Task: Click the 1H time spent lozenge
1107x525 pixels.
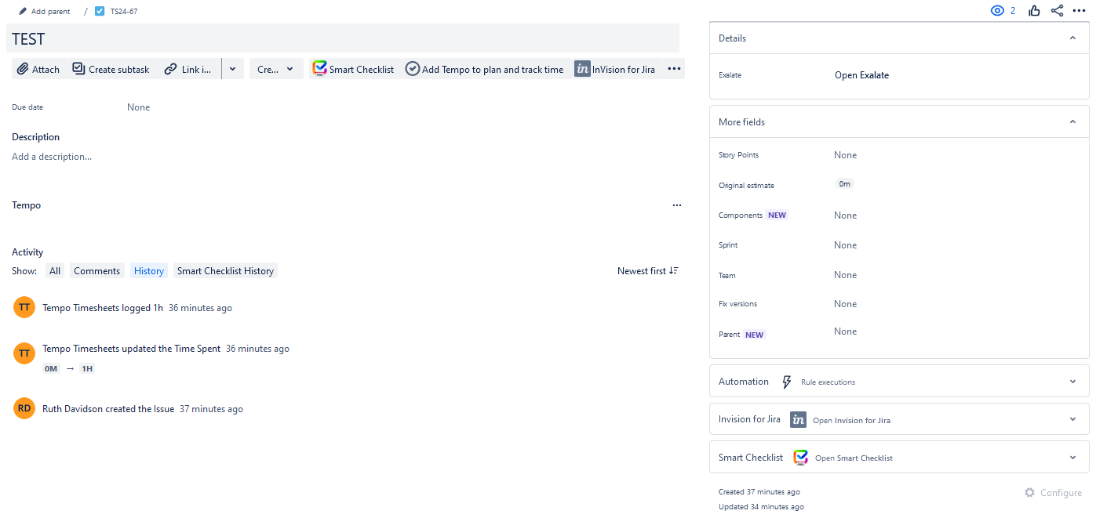Action: click(x=87, y=368)
